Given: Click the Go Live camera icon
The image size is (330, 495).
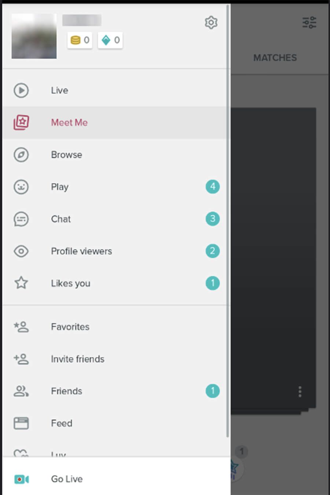Looking at the screenshot, I should 22,479.
